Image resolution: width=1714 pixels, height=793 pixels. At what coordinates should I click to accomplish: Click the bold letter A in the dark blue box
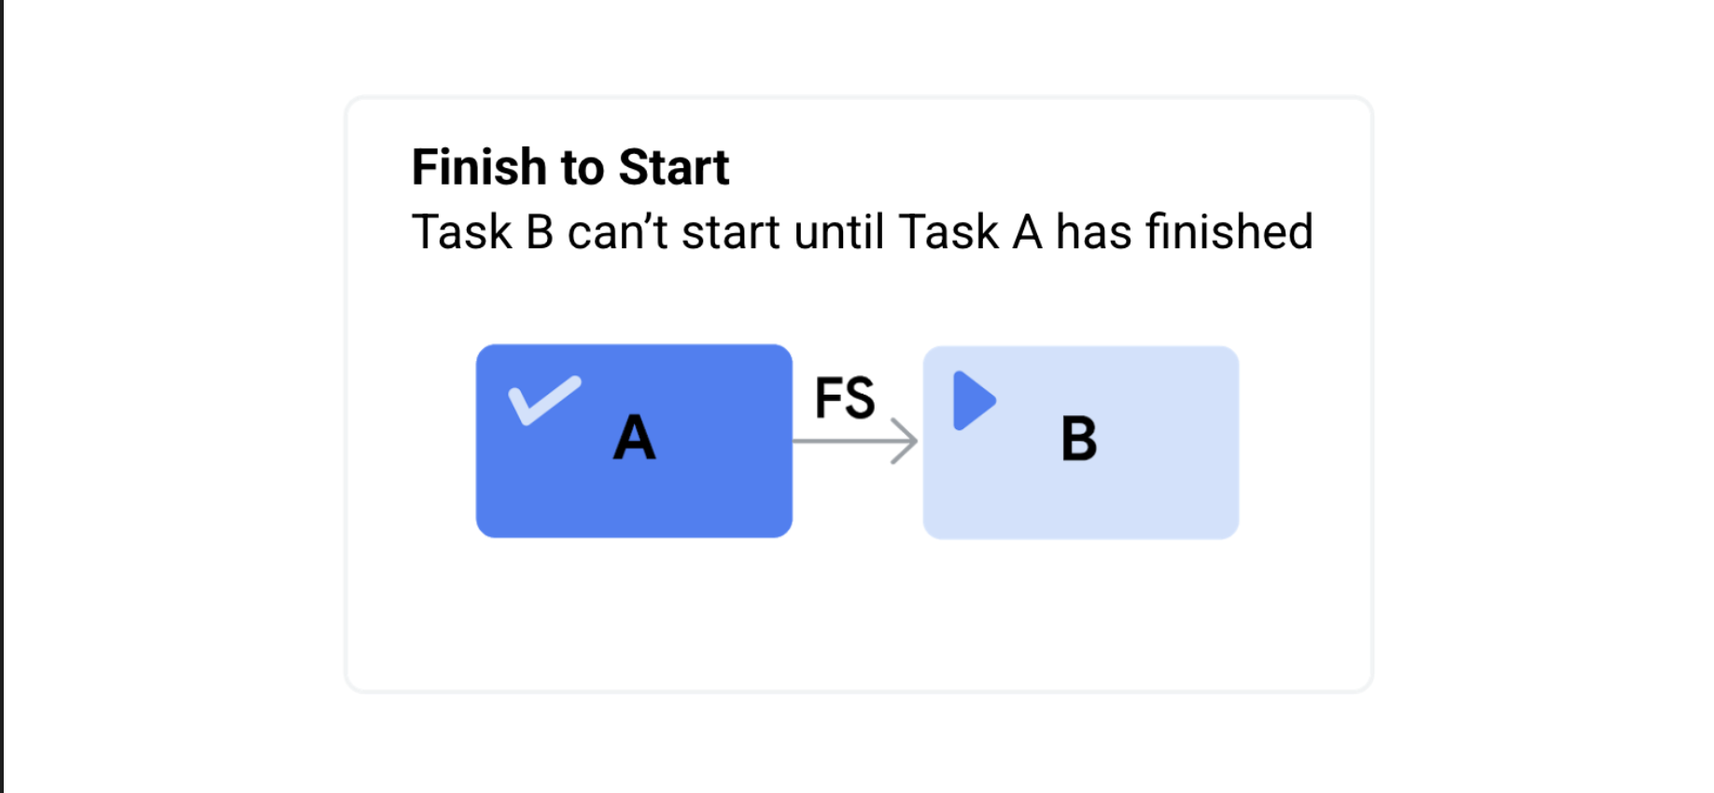coord(635,438)
